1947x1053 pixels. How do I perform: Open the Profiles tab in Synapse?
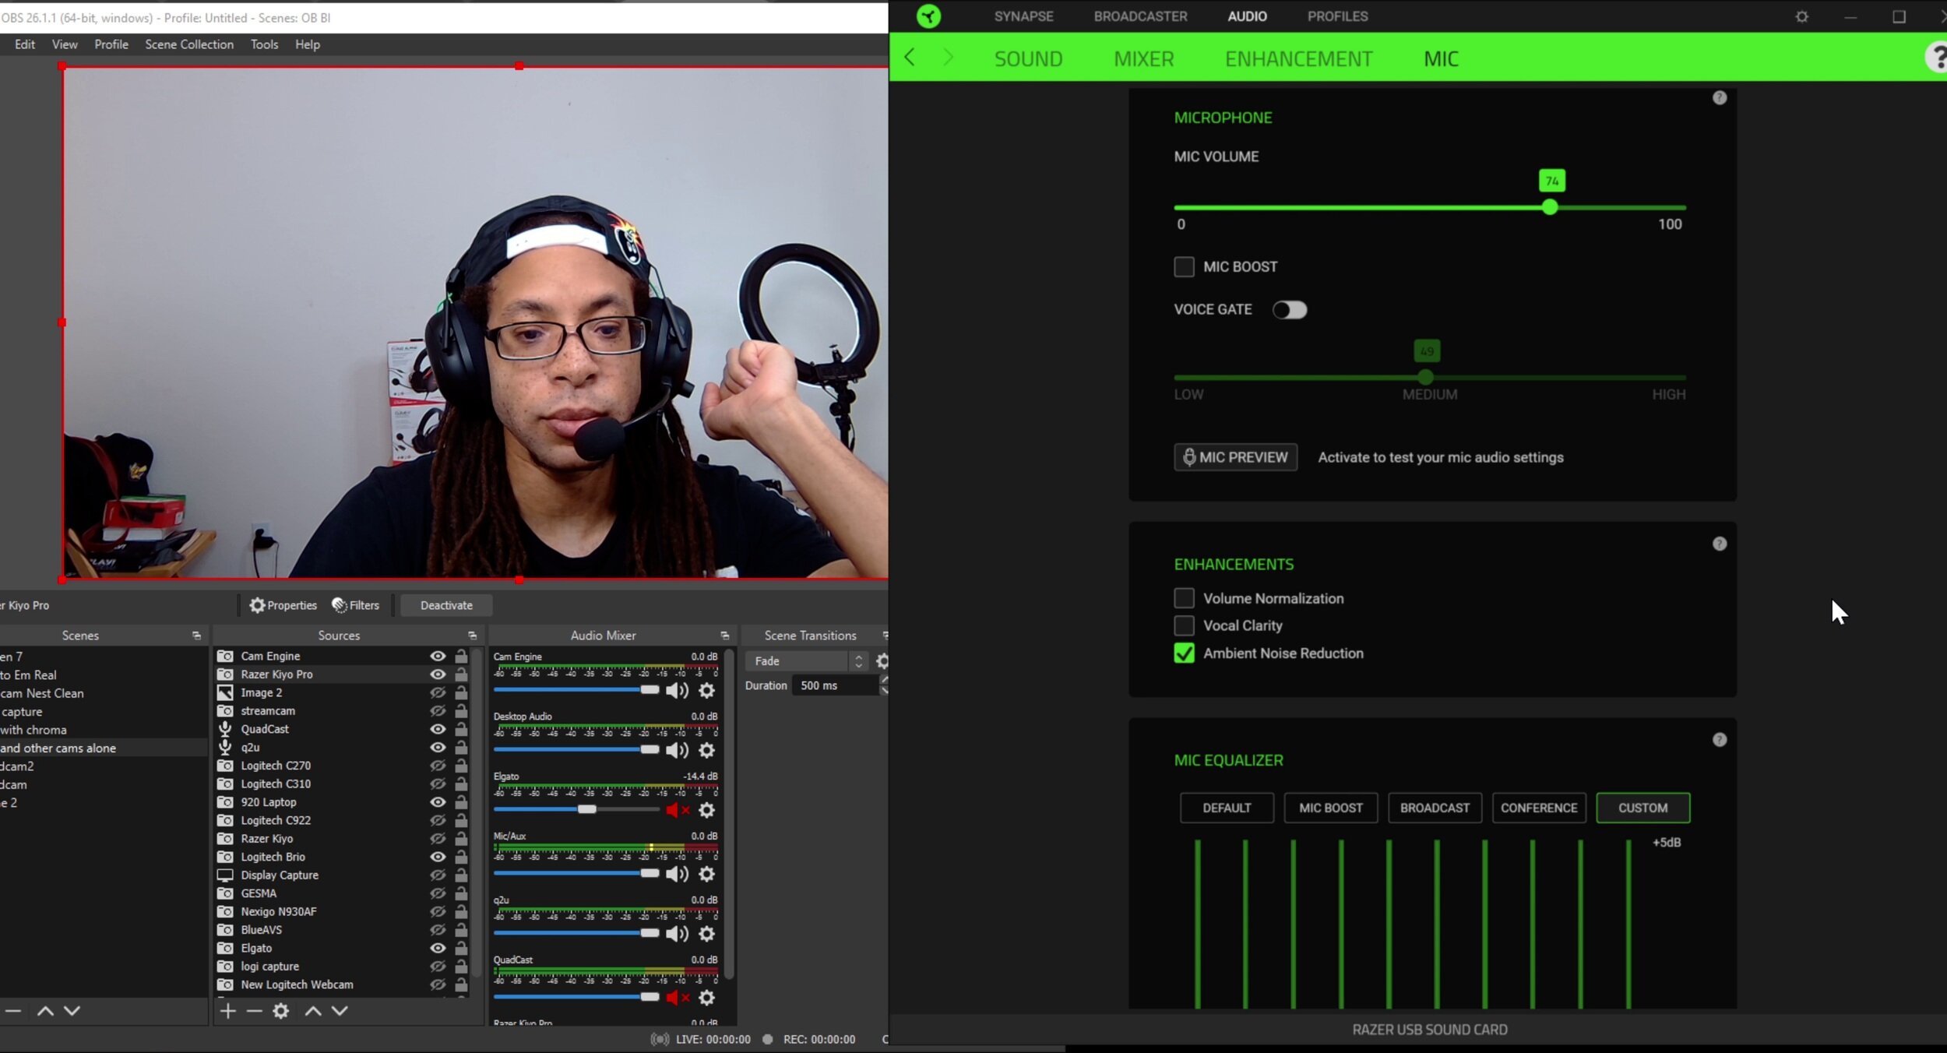[1337, 16]
